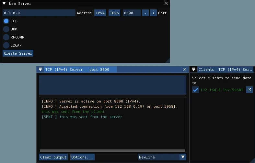255x163 pixels.
Task: Click the Clear output button
Action: point(53,157)
